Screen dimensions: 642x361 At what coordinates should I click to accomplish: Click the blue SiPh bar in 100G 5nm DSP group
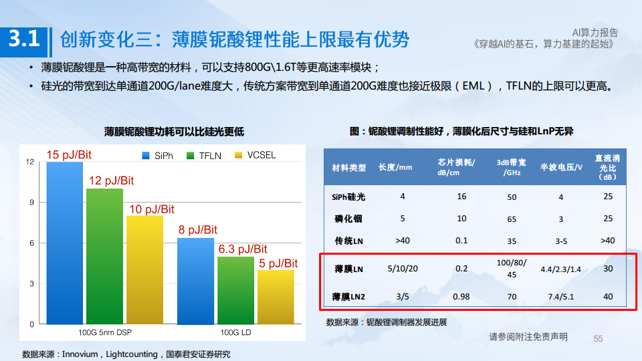tap(65, 243)
